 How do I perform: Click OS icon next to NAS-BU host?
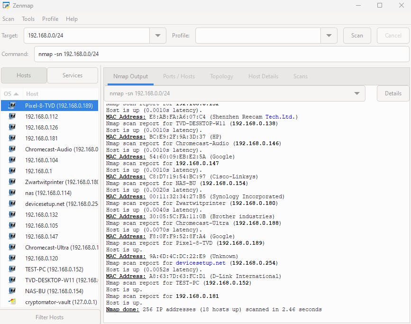pos(12,291)
